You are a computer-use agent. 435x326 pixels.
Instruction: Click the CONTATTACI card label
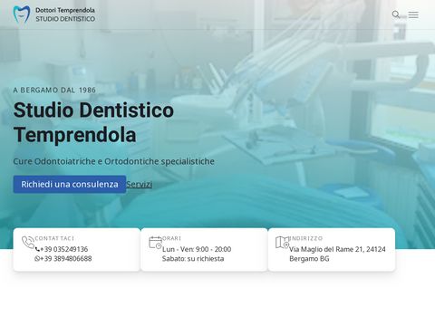coord(54,238)
